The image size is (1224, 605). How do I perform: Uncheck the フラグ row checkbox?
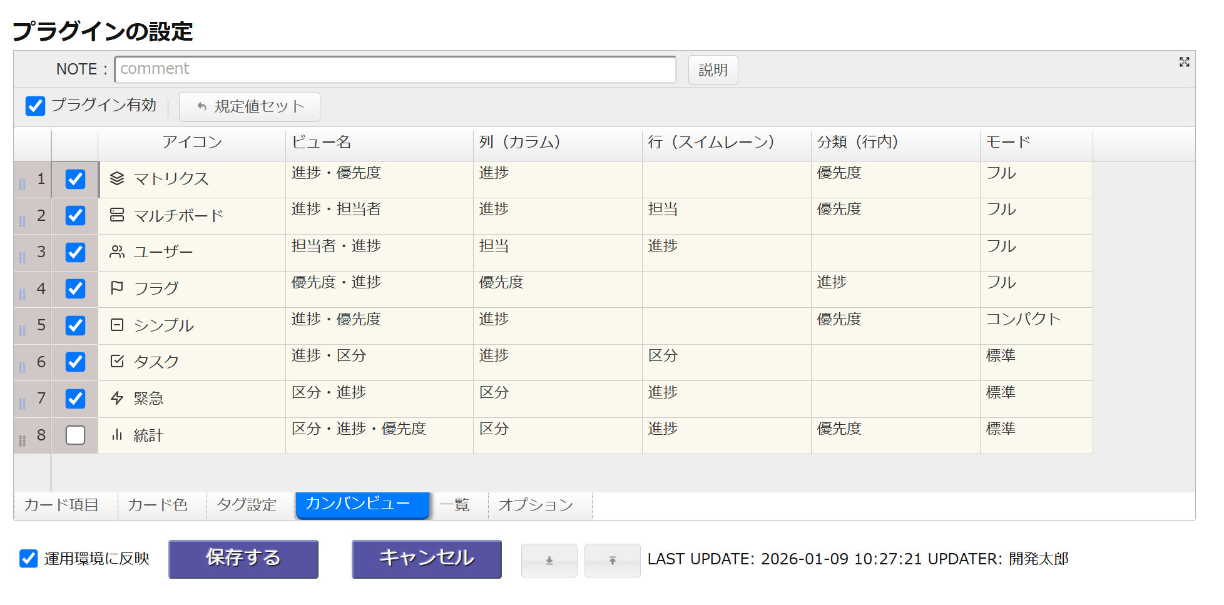tap(75, 288)
